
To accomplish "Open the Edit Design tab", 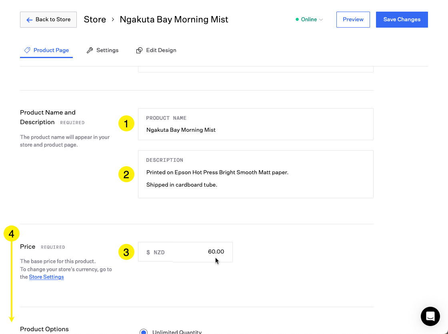I will [156, 50].
